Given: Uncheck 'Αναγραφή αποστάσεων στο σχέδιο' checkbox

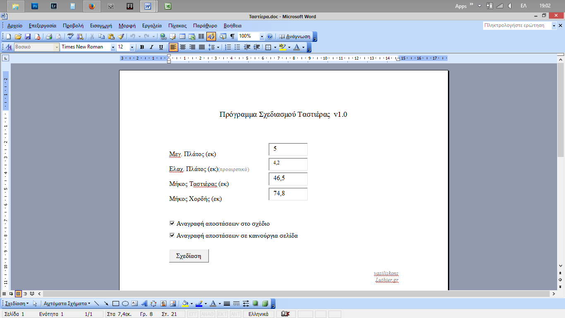Looking at the screenshot, I should pos(172,224).
